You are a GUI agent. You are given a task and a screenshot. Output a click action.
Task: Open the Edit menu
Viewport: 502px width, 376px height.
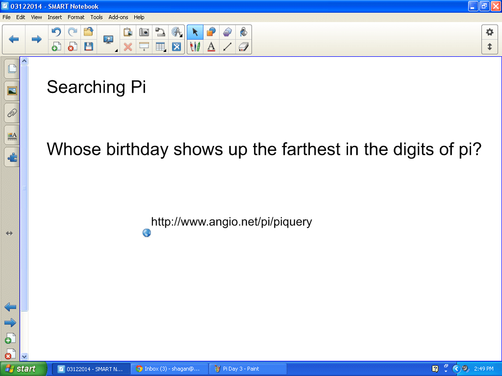(21, 17)
